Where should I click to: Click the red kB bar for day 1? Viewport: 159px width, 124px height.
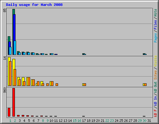[x=9, y=112]
